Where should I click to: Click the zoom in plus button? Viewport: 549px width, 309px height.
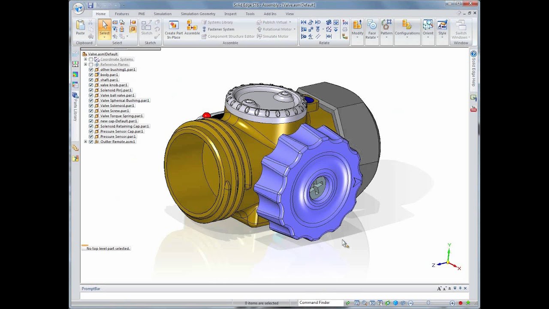(452, 303)
